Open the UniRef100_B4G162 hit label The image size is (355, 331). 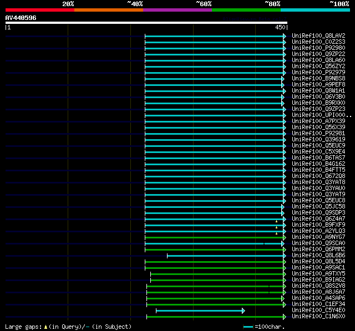tap(318, 164)
